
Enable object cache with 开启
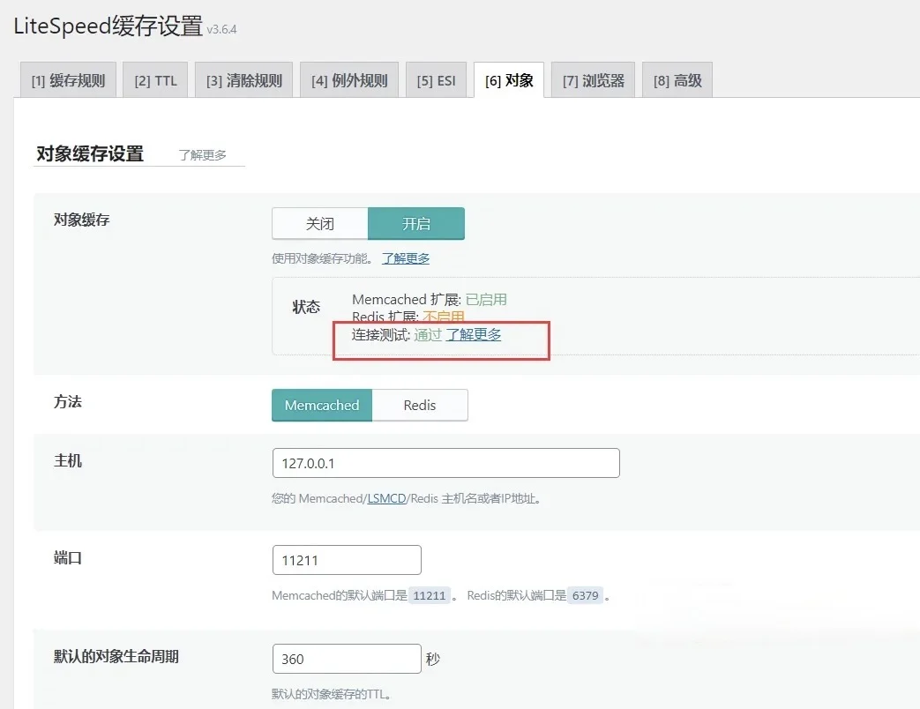tap(415, 224)
